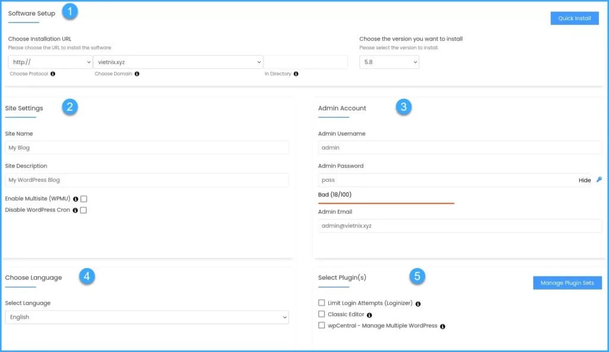609x352 pixels.
Task: Click the info icon next to Choose Protocol
Action: click(x=53, y=74)
